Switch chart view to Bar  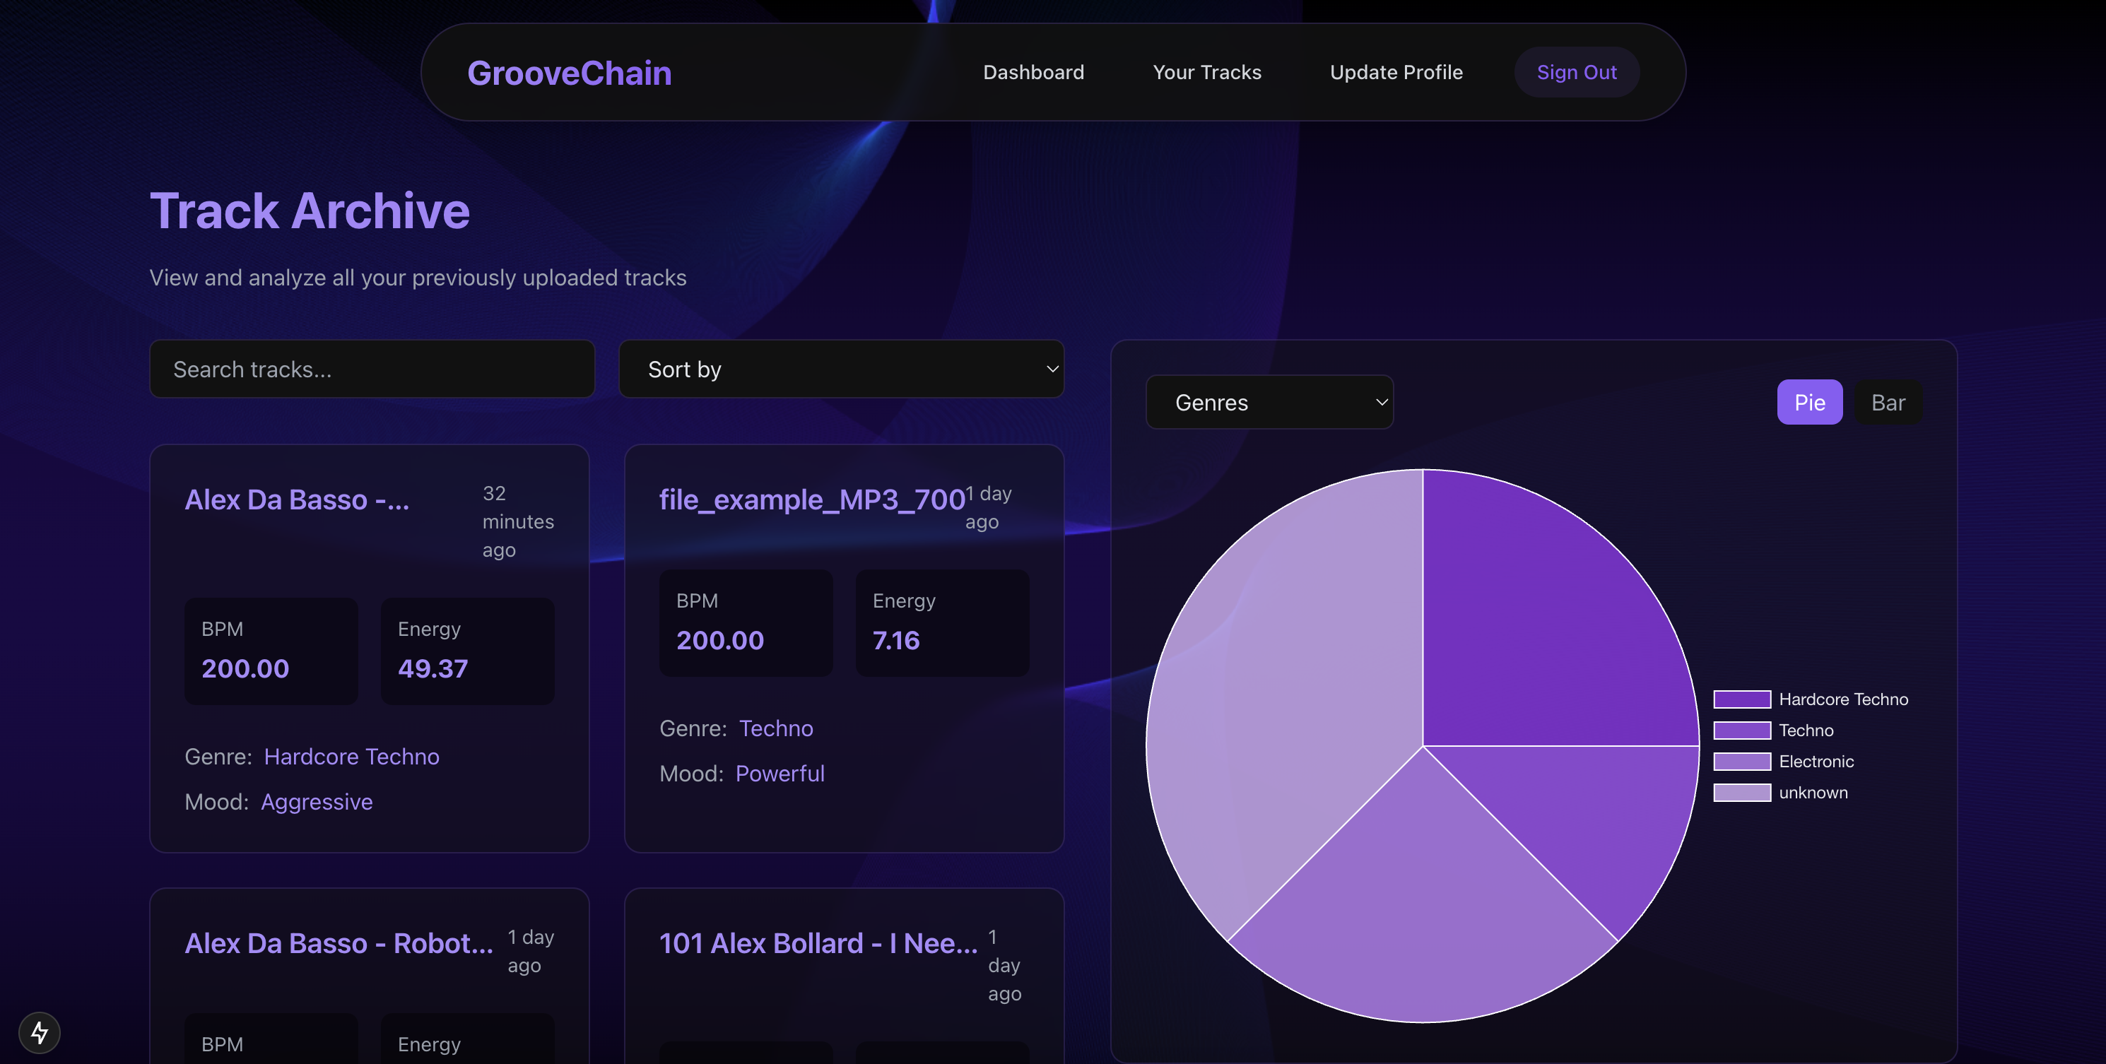tap(1887, 402)
